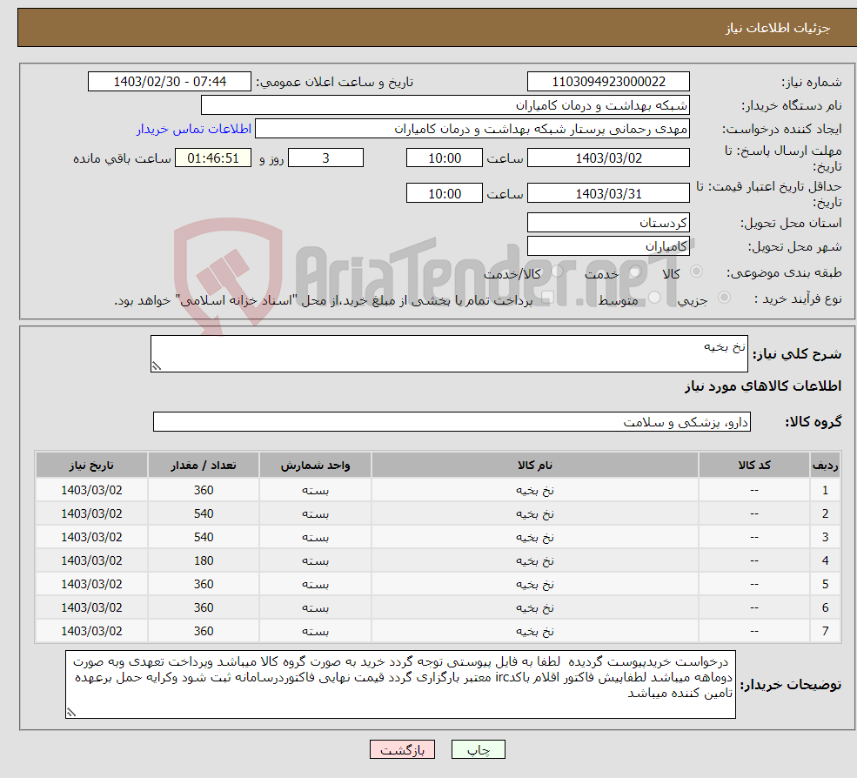Select the متوسط purchase type radio

click(654, 298)
